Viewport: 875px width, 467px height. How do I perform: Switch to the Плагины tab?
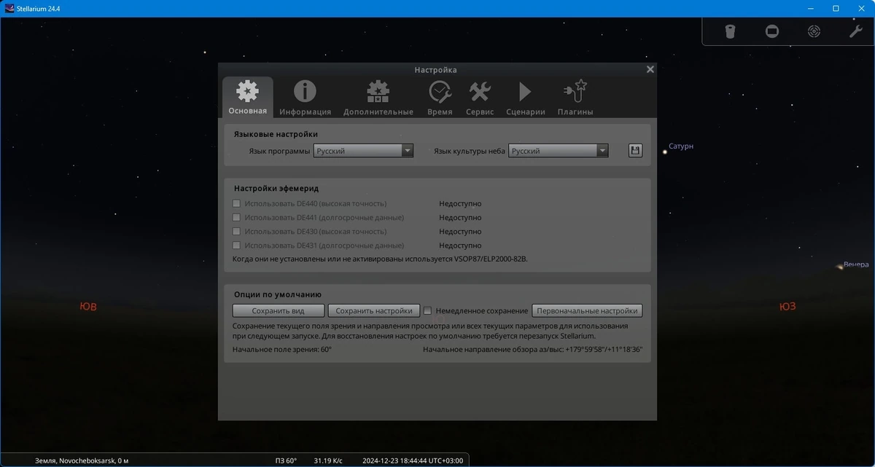click(575, 98)
